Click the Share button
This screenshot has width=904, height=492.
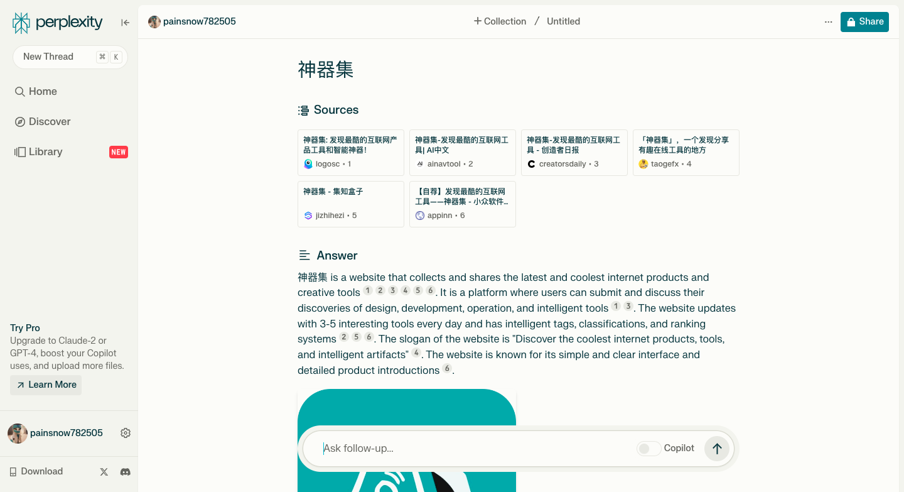(x=864, y=22)
